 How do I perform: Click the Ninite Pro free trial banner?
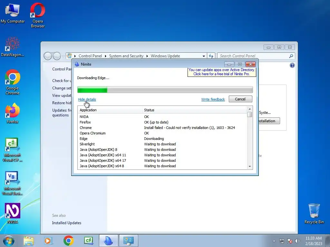[222, 72]
